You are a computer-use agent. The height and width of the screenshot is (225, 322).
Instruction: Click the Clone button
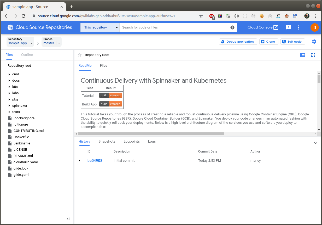(x=269, y=42)
